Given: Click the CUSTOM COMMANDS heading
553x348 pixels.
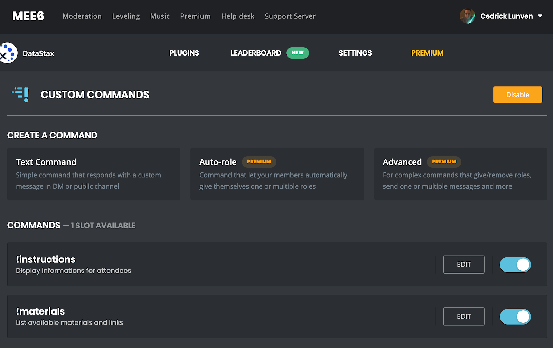Looking at the screenshot, I should click(95, 95).
